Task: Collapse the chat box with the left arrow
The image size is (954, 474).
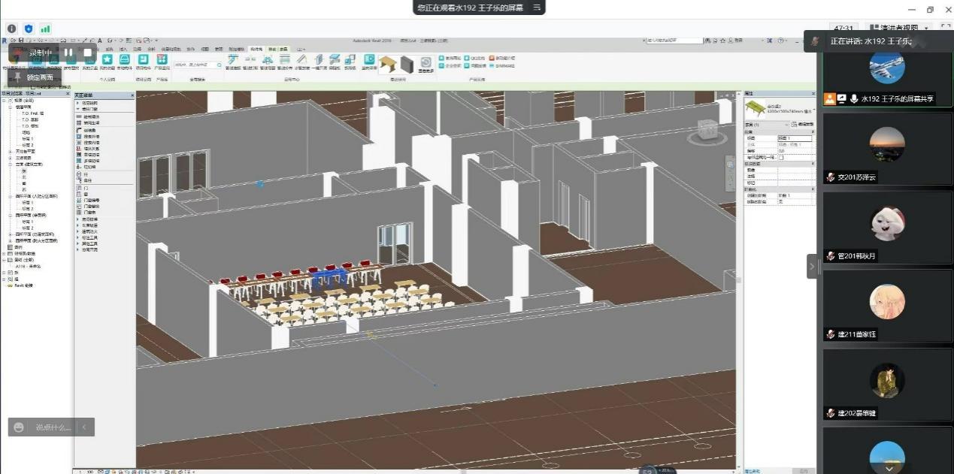Action: coord(84,427)
